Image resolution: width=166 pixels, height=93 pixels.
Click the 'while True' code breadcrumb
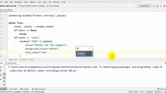[x=13, y=60]
